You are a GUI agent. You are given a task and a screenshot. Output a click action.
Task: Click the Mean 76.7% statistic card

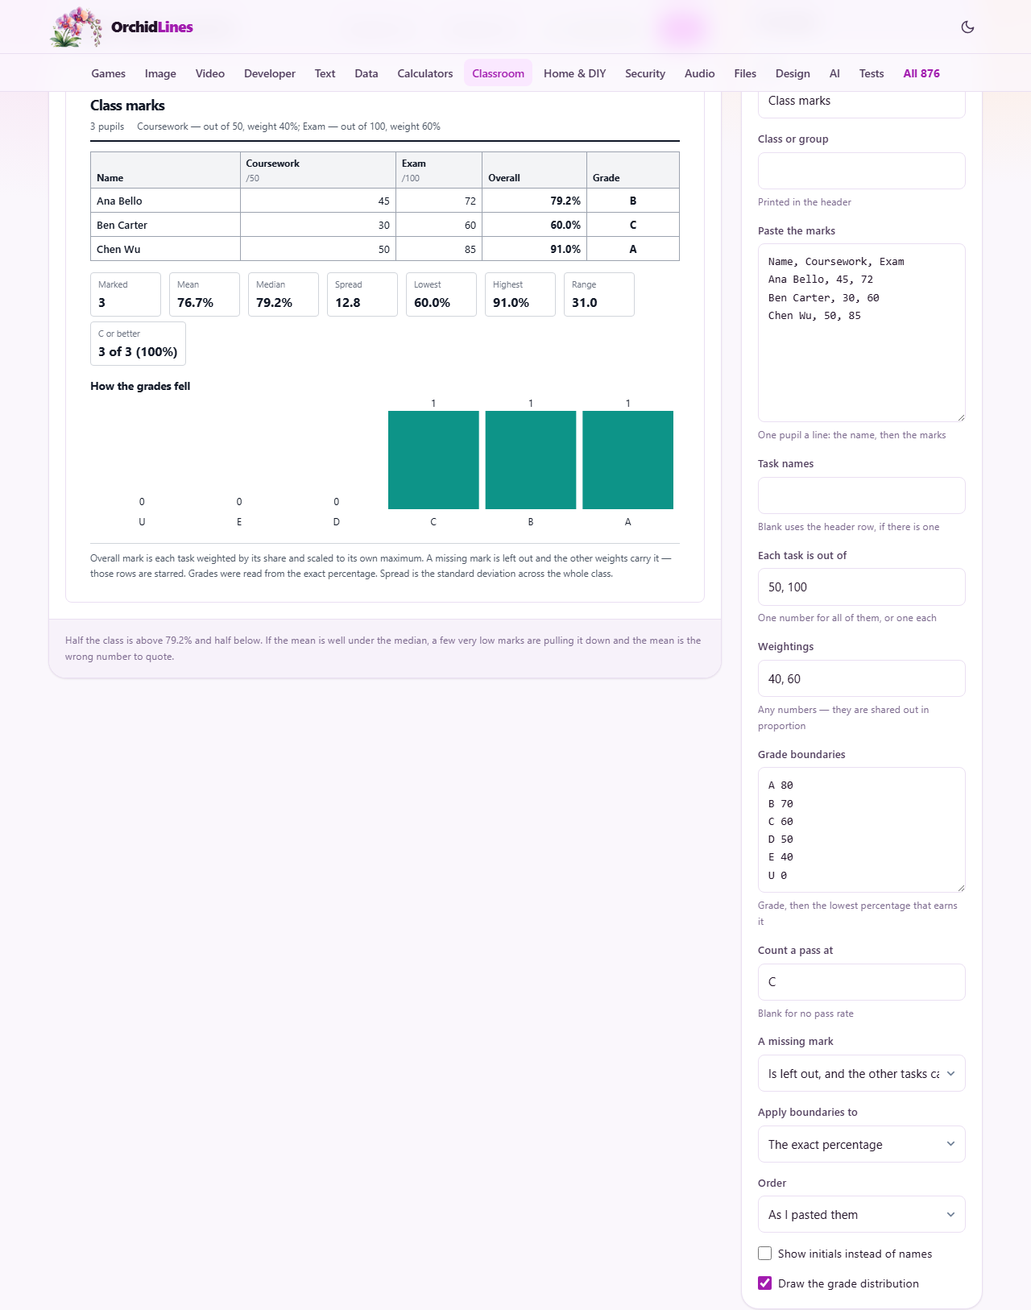tap(205, 294)
